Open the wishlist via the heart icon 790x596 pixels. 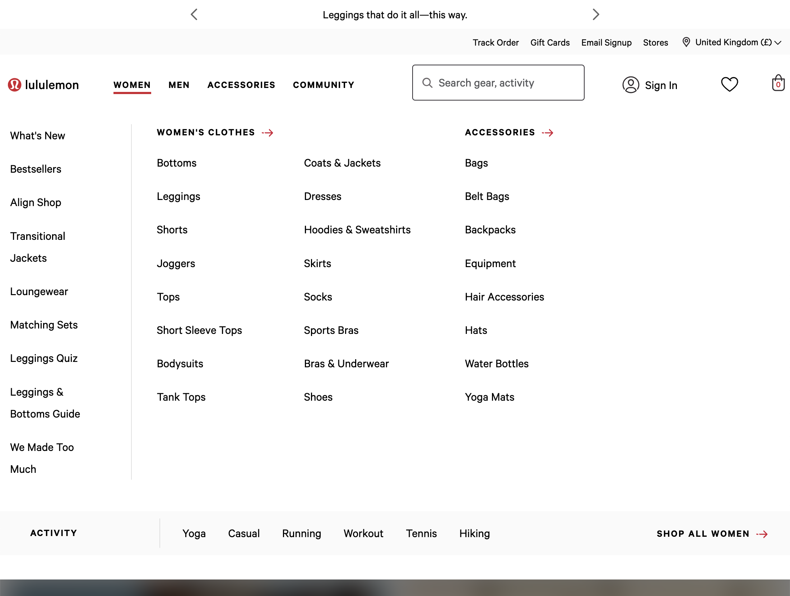pyautogui.click(x=730, y=84)
